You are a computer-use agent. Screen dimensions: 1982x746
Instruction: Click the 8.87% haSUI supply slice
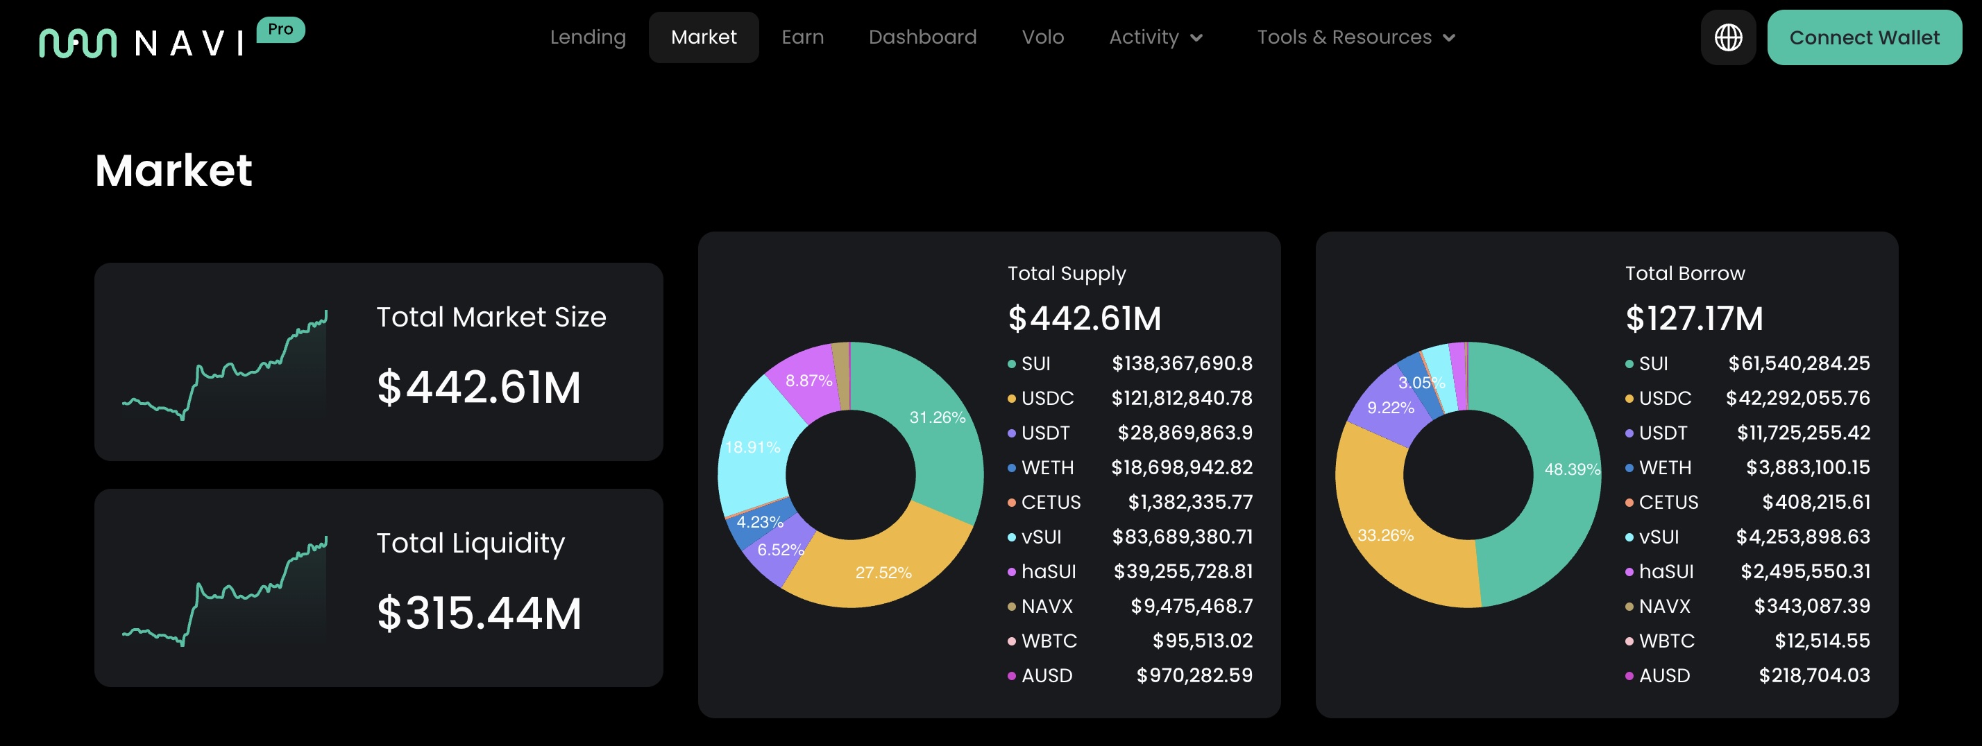[808, 381]
